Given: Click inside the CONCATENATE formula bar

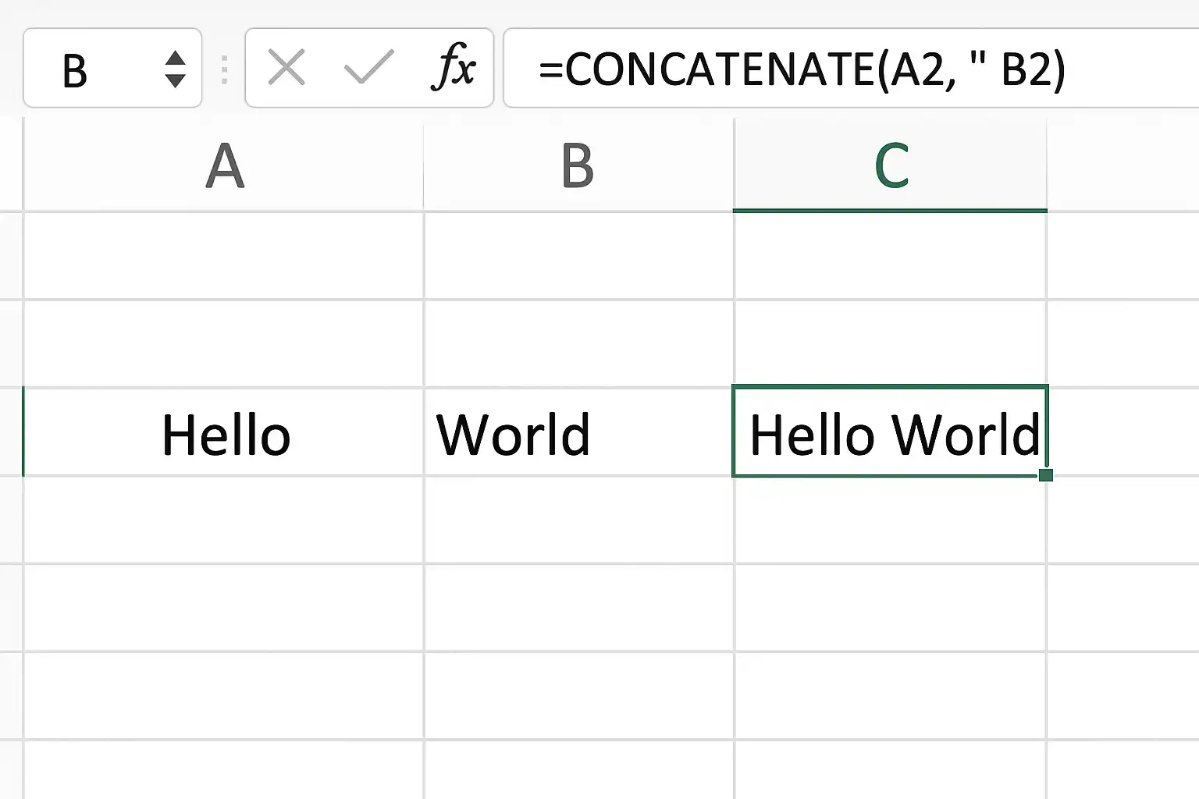Looking at the screenshot, I should (851, 68).
